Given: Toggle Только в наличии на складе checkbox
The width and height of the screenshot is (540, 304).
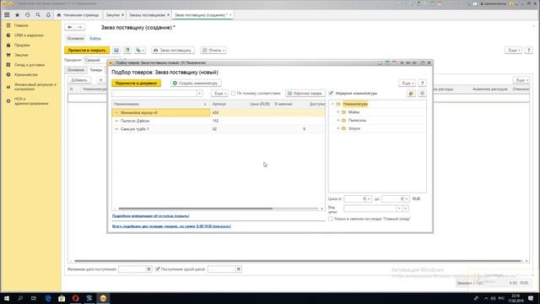Looking at the screenshot, I should click(331, 219).
